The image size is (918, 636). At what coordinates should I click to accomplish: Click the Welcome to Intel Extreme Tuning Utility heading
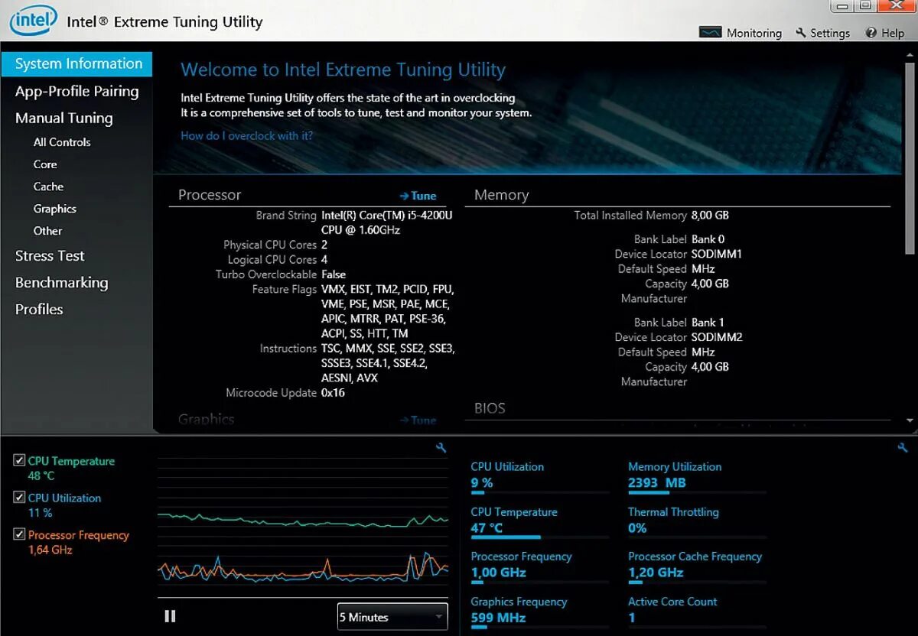(343, 70)
